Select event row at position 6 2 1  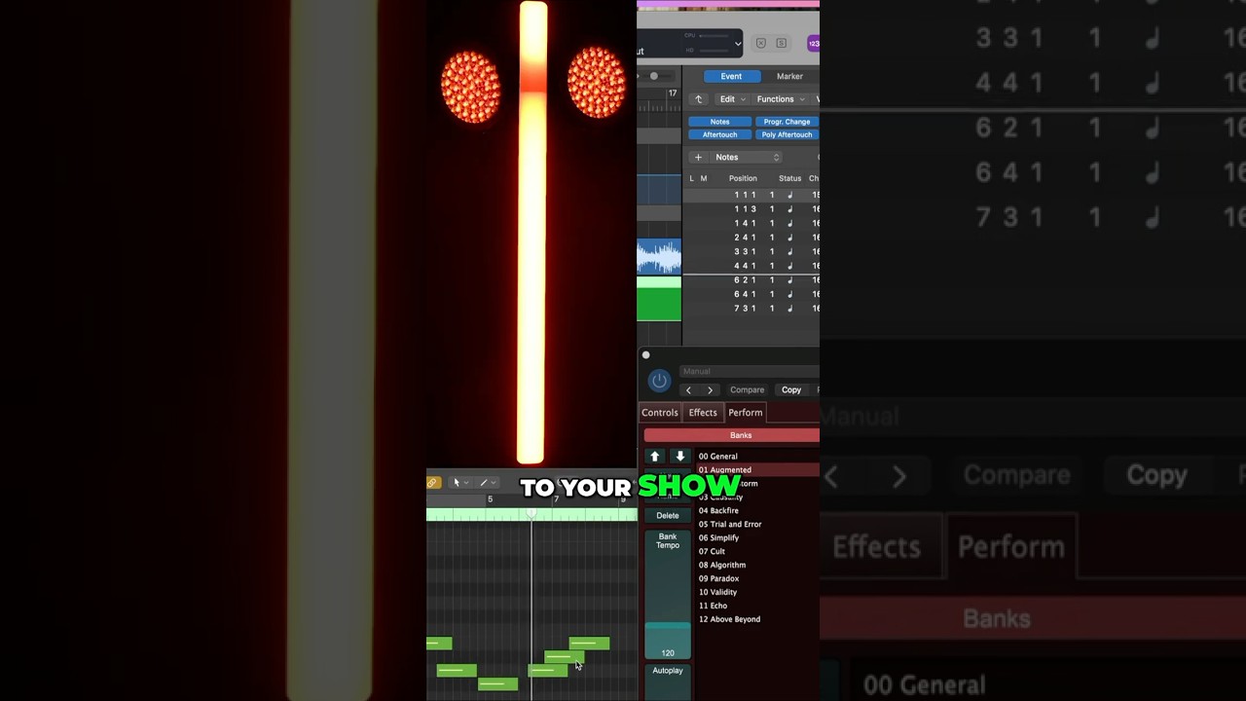(751, 280)
